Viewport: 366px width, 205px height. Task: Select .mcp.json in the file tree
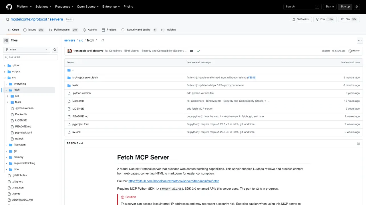tap(18, 188)
